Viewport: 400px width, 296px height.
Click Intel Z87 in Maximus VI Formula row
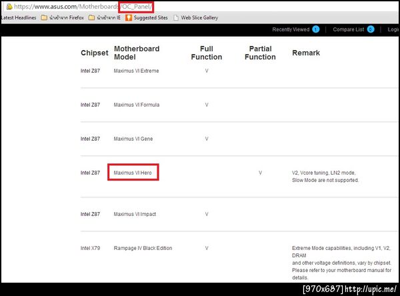click(x=90, y=105)
